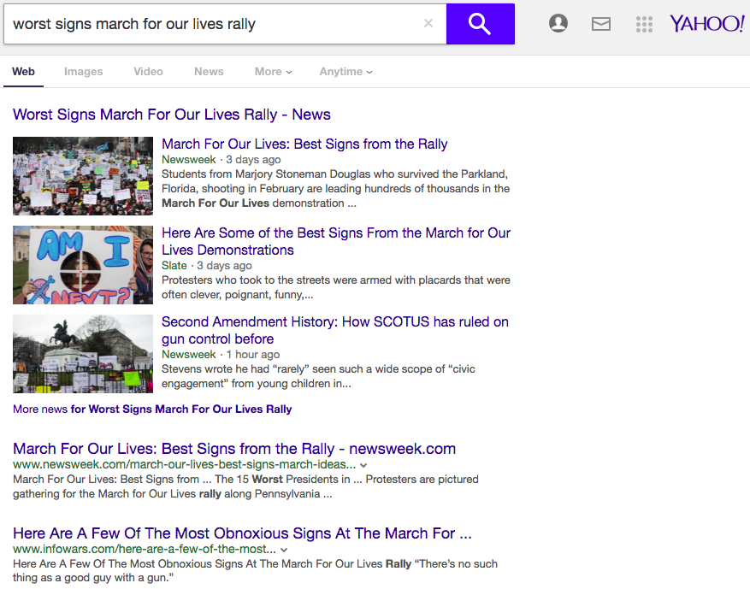Expand the More dropdown
This screenshot has width=750, height=589.
[273, 72]
